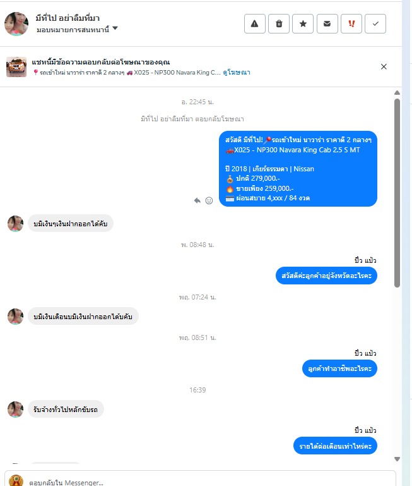
Task: Delete conversation with trash icon
Action: [279, 23]
